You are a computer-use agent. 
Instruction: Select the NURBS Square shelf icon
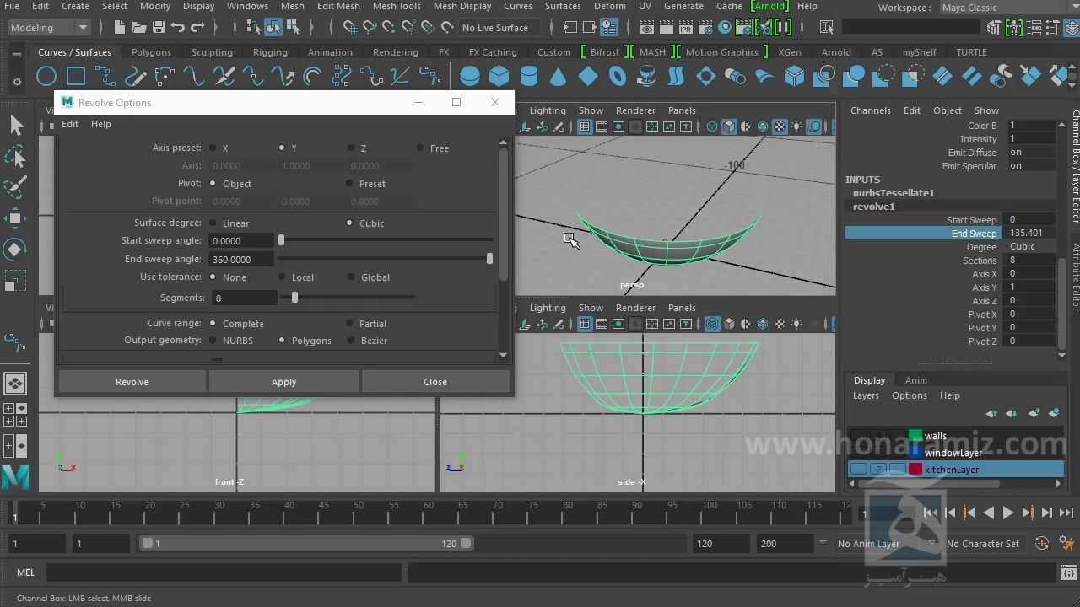click(x=76, y=78)
